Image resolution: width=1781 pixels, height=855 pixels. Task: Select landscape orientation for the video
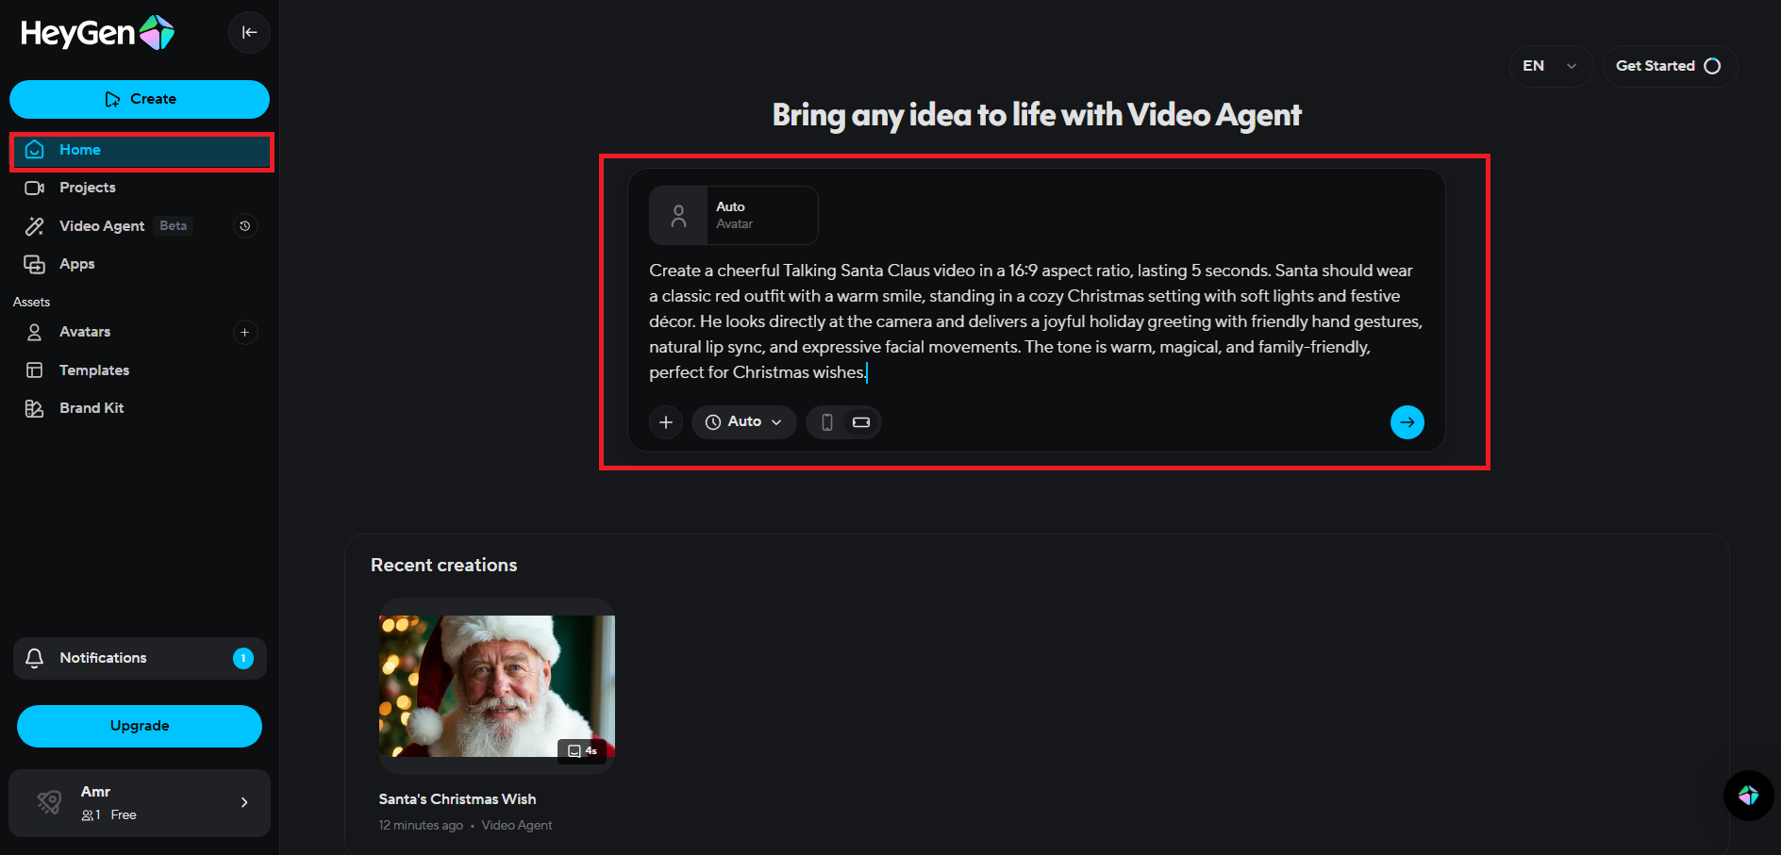[x=859, y=422]
